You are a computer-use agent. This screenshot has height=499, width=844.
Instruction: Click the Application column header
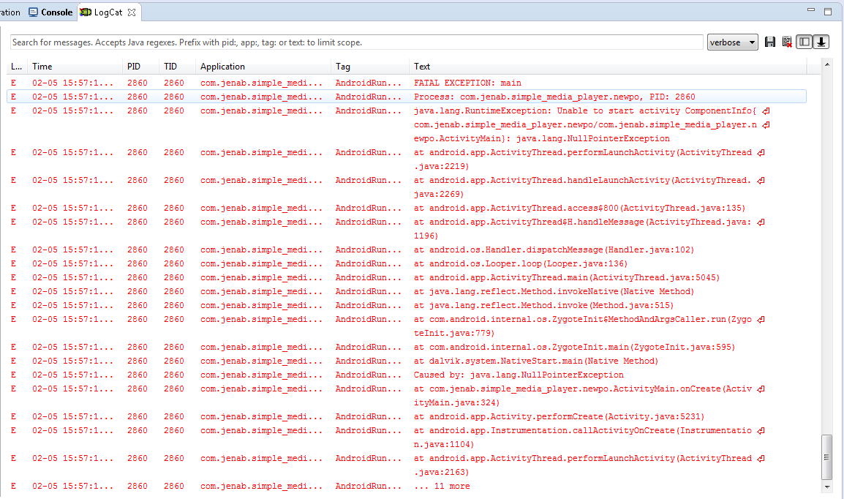tap(263, 66)
